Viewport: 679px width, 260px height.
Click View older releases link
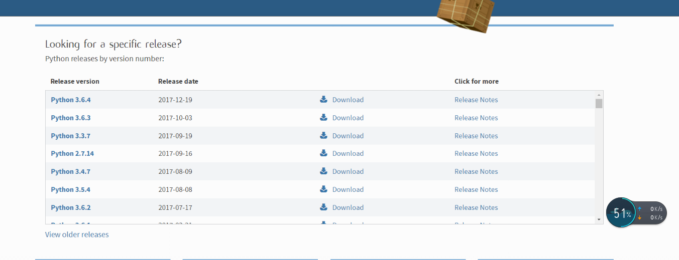(x=77, y=234)
